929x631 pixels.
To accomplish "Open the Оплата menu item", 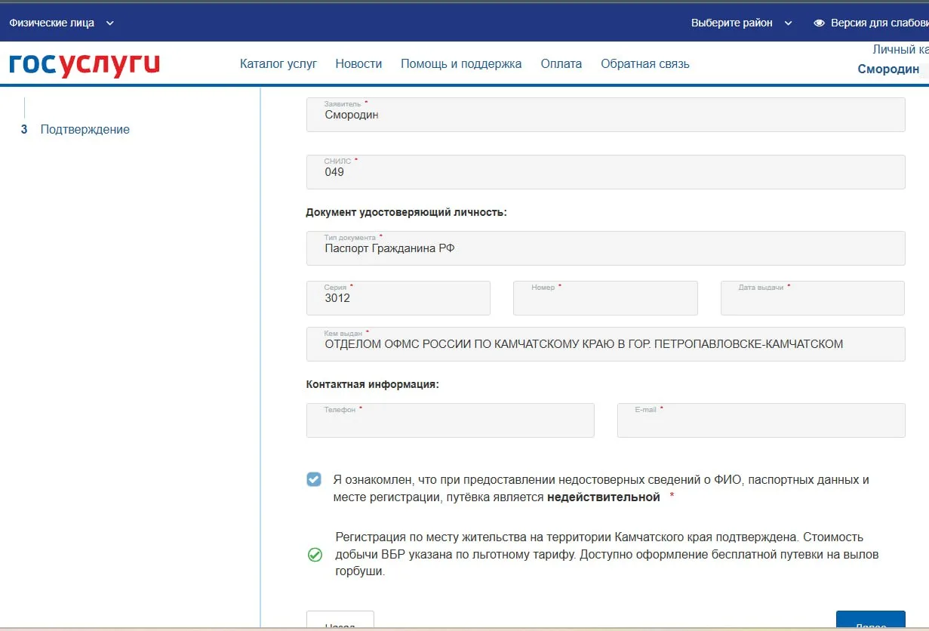I will [561, 63].
